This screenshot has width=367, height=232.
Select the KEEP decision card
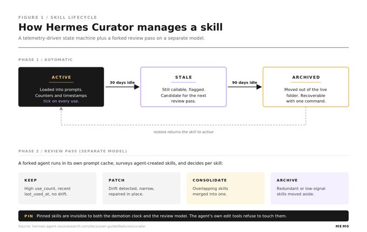tap(57, 188)
